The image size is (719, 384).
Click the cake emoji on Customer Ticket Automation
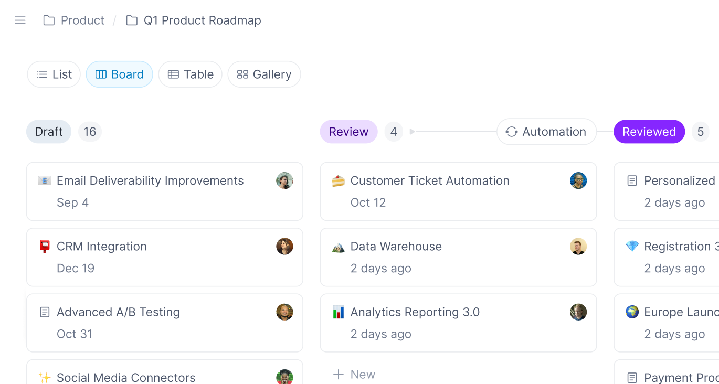339,180
